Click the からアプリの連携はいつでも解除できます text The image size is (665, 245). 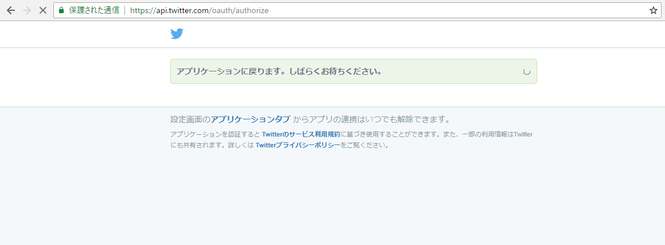coord(371,119)
